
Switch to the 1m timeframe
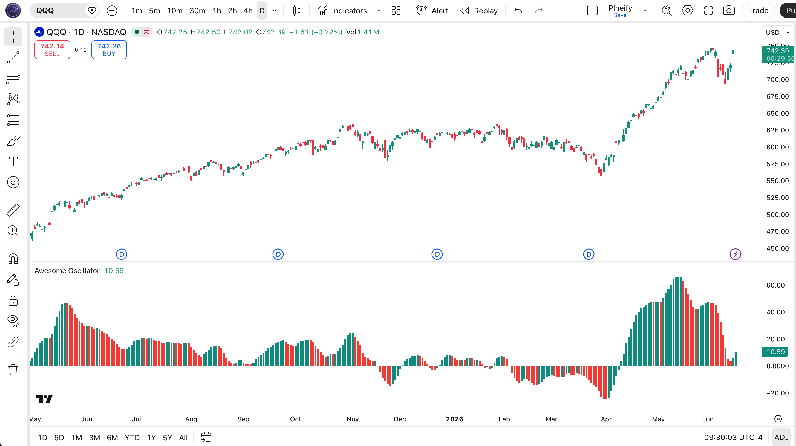coord(137,11)
